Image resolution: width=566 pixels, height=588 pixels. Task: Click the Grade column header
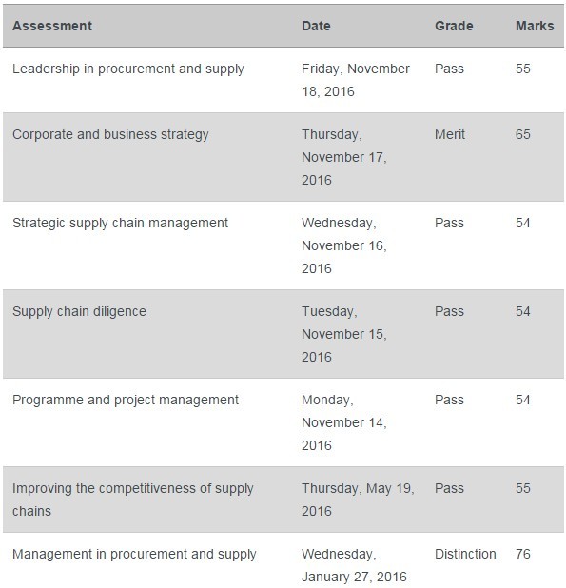[x=454, y=26]
